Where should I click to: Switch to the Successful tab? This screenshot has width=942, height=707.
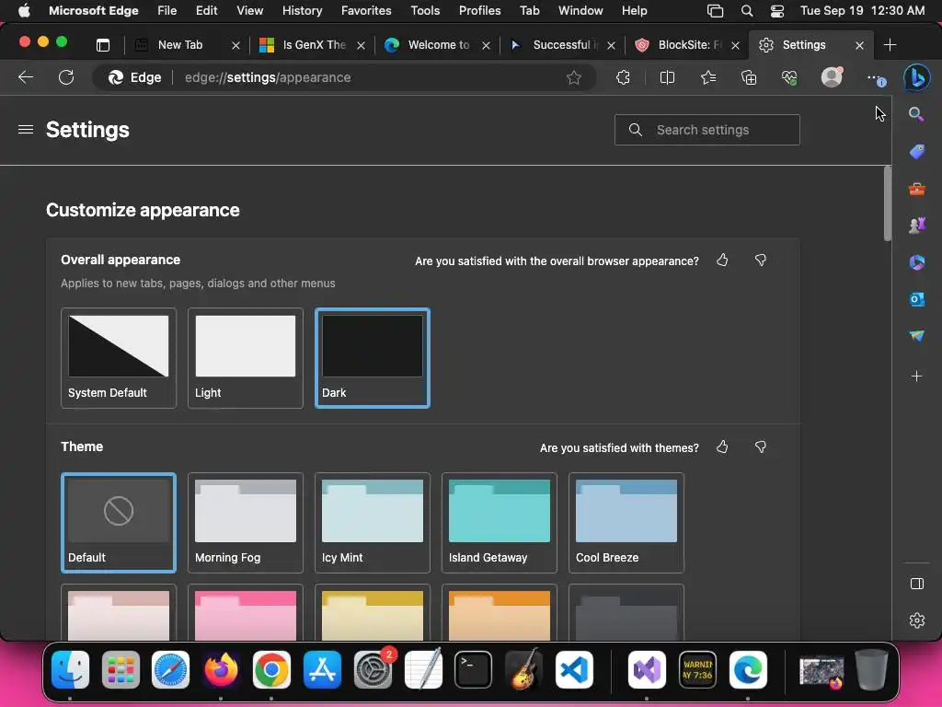(564, 45)
